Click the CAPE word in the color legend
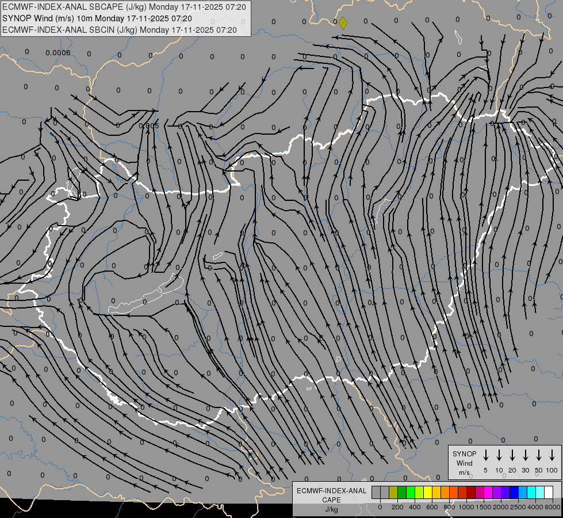563x518 pixels. [331, 500]
